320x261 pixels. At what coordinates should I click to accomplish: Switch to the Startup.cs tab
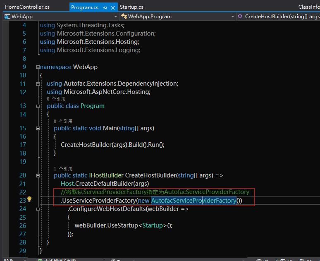(x=131, y=7)
